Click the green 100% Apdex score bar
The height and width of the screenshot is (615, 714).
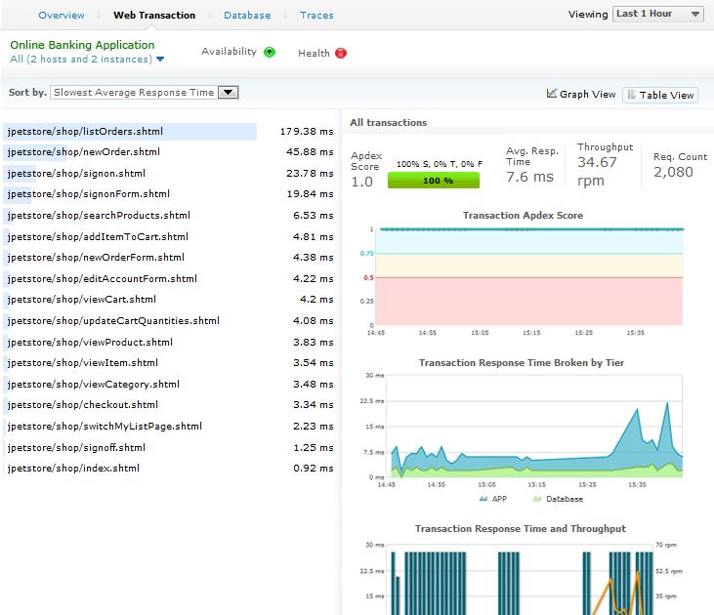(434, 181)
